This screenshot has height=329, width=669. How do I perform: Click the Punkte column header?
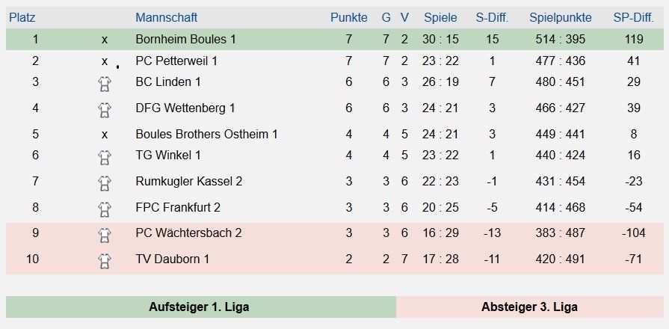point(349,17)
